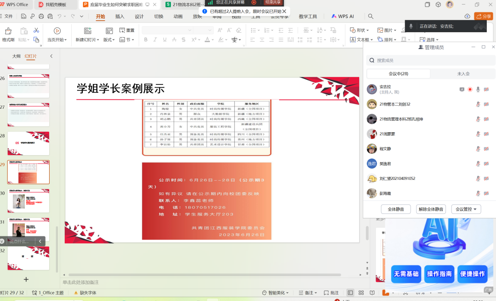This screenshot has width=496, height=301.
Task: Click the Save icon in quick toolbar
Action: [x=23, y=16]
